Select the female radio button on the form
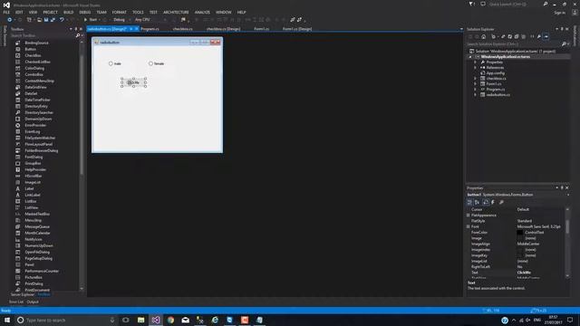Viewport: 580px width, 326px height. (157, 63)
